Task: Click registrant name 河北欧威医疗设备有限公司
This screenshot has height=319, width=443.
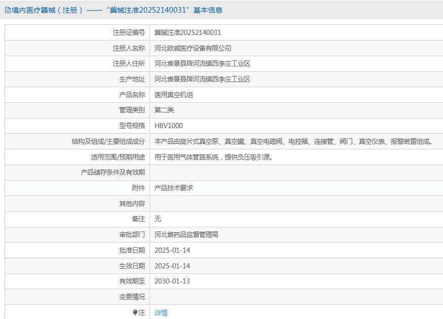Action: pos(193,48)
